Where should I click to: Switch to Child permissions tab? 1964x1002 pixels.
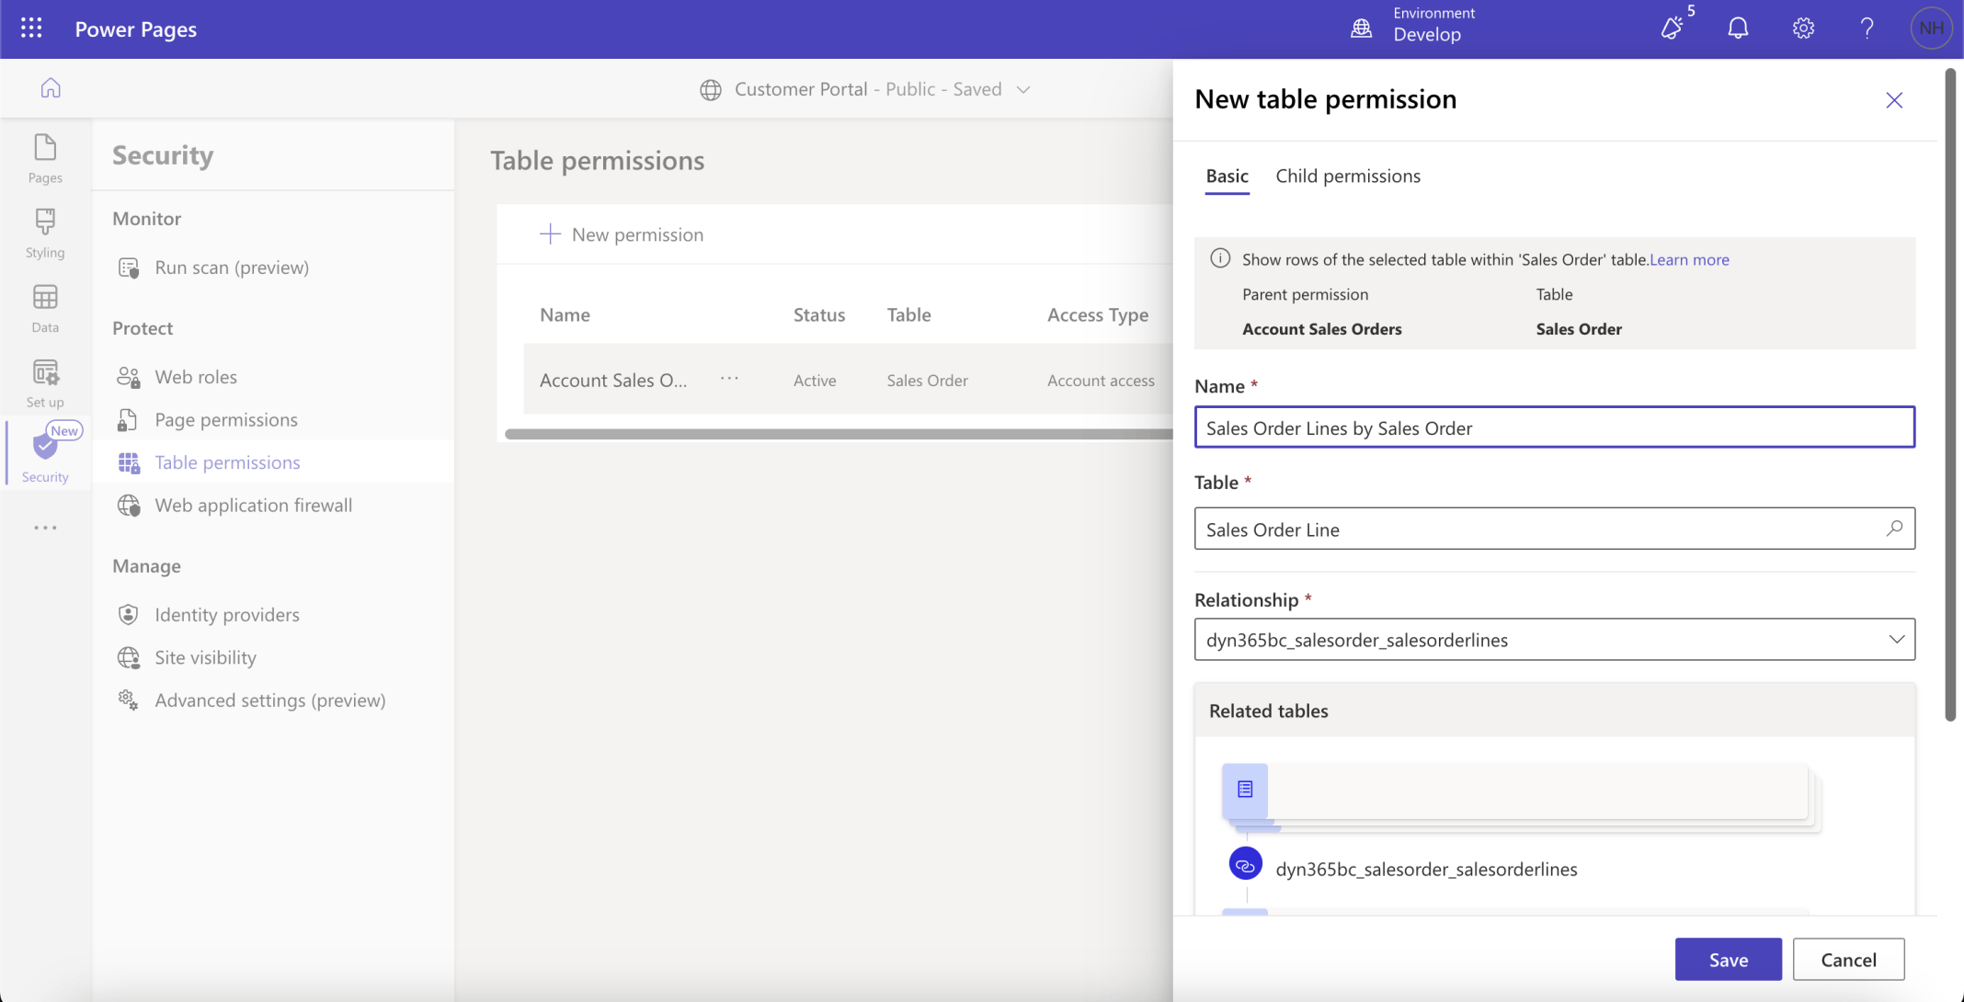pyautogui.click(x=1347, y=176)
